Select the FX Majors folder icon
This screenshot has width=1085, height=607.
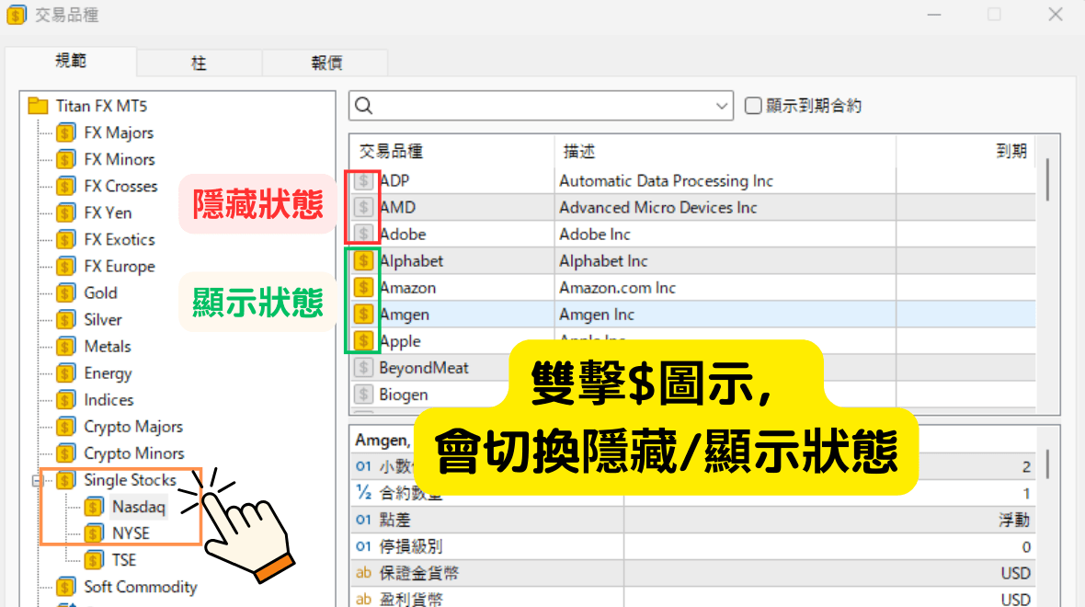point(66,133)
